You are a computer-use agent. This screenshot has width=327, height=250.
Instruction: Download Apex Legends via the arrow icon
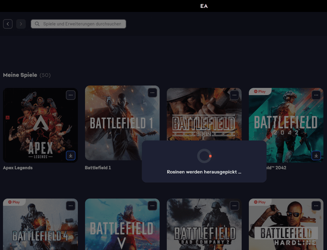coord(71,156)
